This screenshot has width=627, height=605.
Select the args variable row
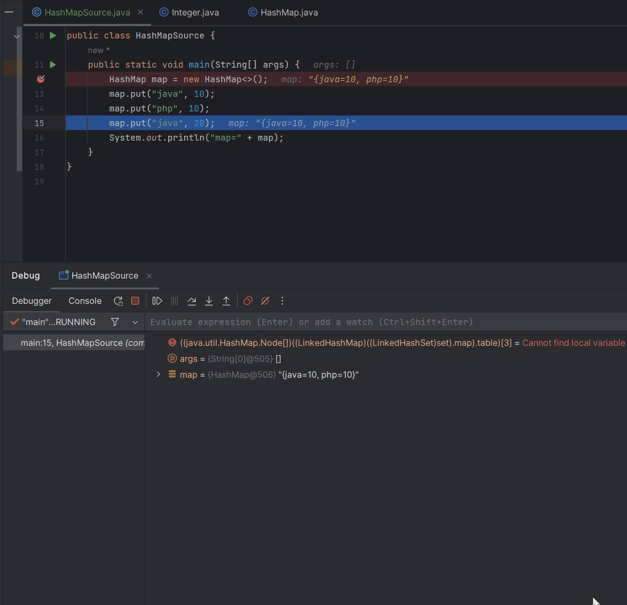click(386, 359)
